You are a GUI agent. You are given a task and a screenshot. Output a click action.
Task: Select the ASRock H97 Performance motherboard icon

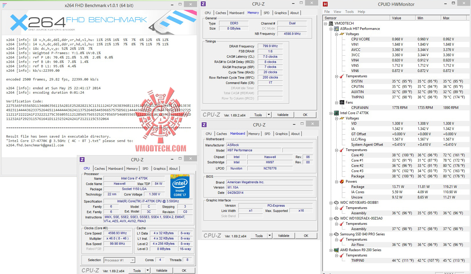tap(336, 29)
